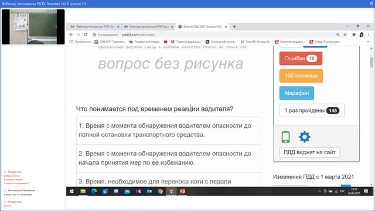This screenshot has width=375, height=211.
Task: Click the green mobile phone icon
Action: pos(285,137)
